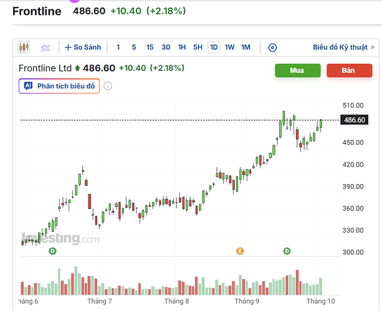Click the AI icon in Phân tích biểu đồ
The image size is (382, 311).
28,86
